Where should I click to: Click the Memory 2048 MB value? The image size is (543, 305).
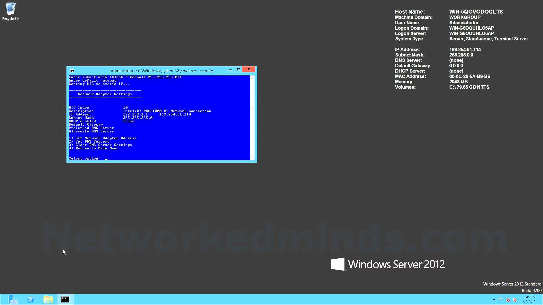coord(458,82)
